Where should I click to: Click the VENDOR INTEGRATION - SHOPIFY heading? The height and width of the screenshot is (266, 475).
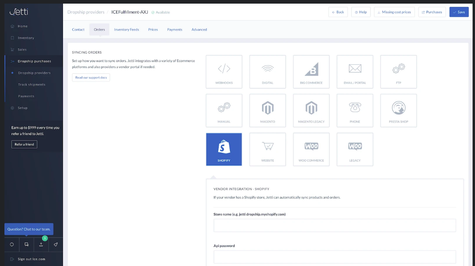coord(241,189)
